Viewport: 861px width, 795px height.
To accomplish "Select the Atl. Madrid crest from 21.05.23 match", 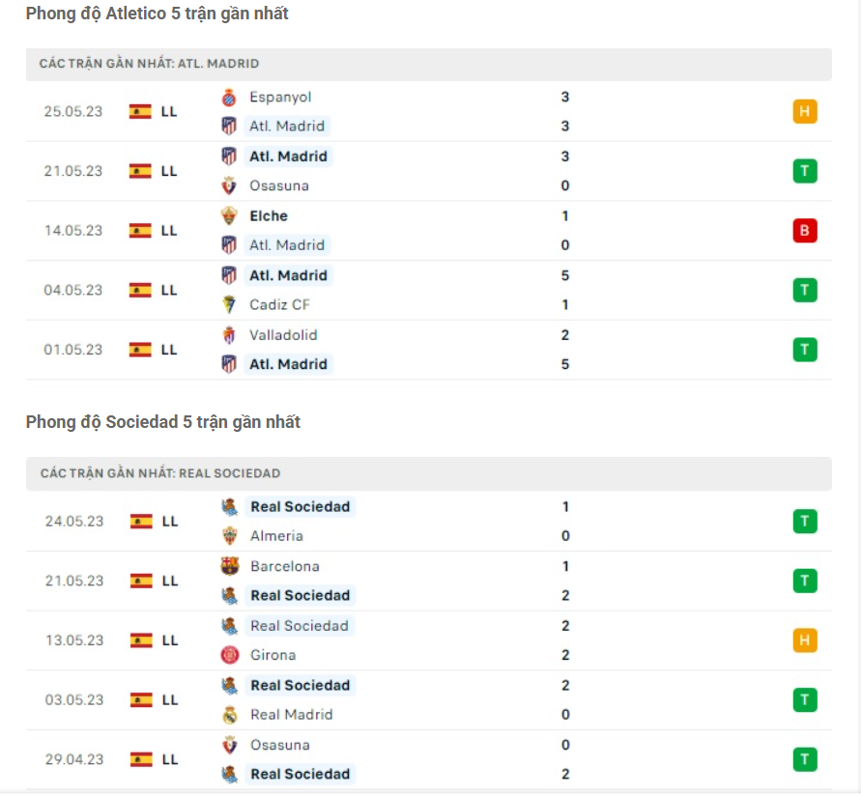I will click(x=229, y=156).
